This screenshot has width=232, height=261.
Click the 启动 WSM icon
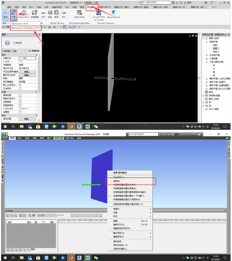[x=79, y=14]
